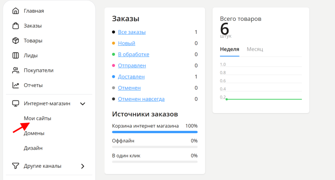Click the 1.0 chart axis label

223,64
